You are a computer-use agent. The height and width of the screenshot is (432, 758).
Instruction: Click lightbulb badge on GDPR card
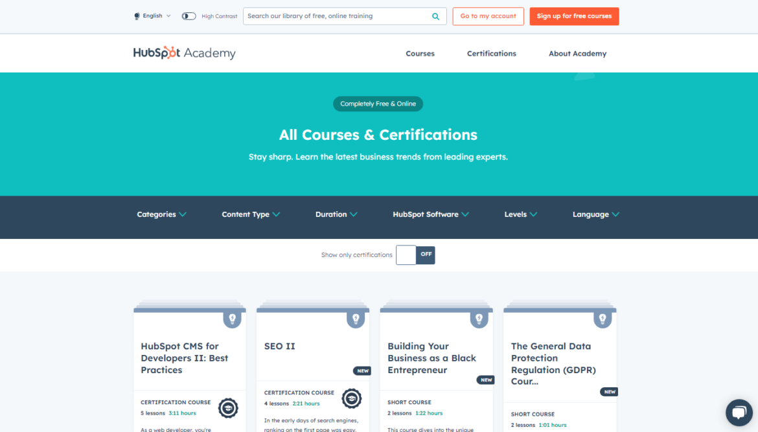(603, 319)
